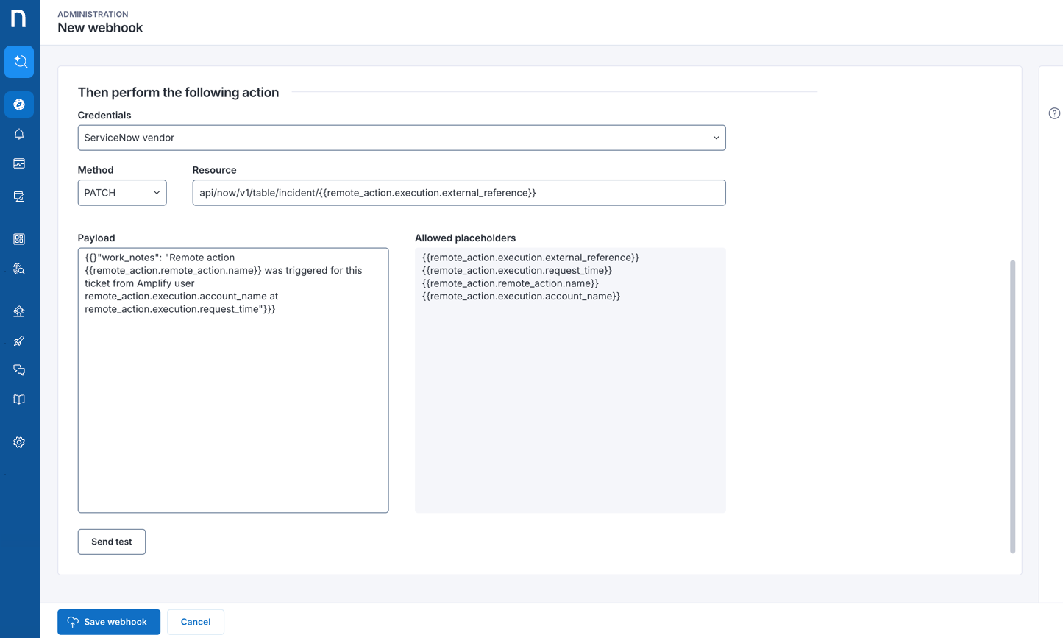Click the Save webhook button
1063x638 pixels.
click(x=108, y=622)
